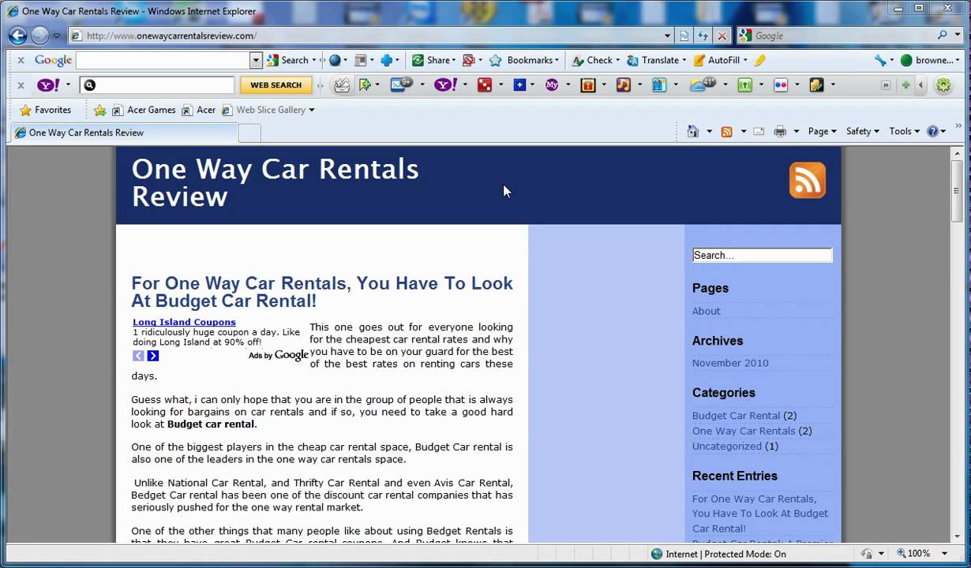The height and width of the screenshot is (568, 971).
Task: Click the weather cloud icon on Yahoo toolbar
Action: [702, 84]
